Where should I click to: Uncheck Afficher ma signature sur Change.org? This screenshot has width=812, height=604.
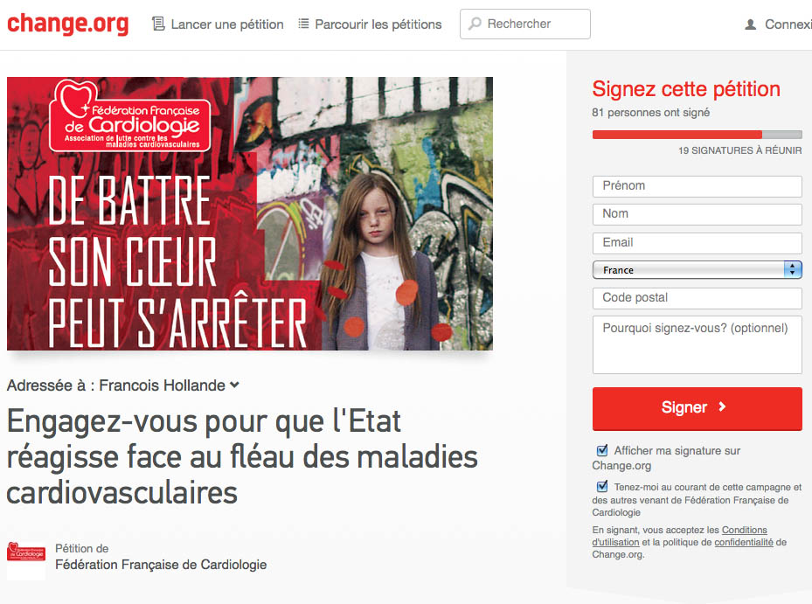coord(602,450)
